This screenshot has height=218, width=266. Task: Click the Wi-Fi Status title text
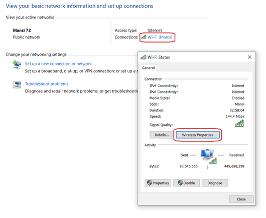tap(159, 57)
